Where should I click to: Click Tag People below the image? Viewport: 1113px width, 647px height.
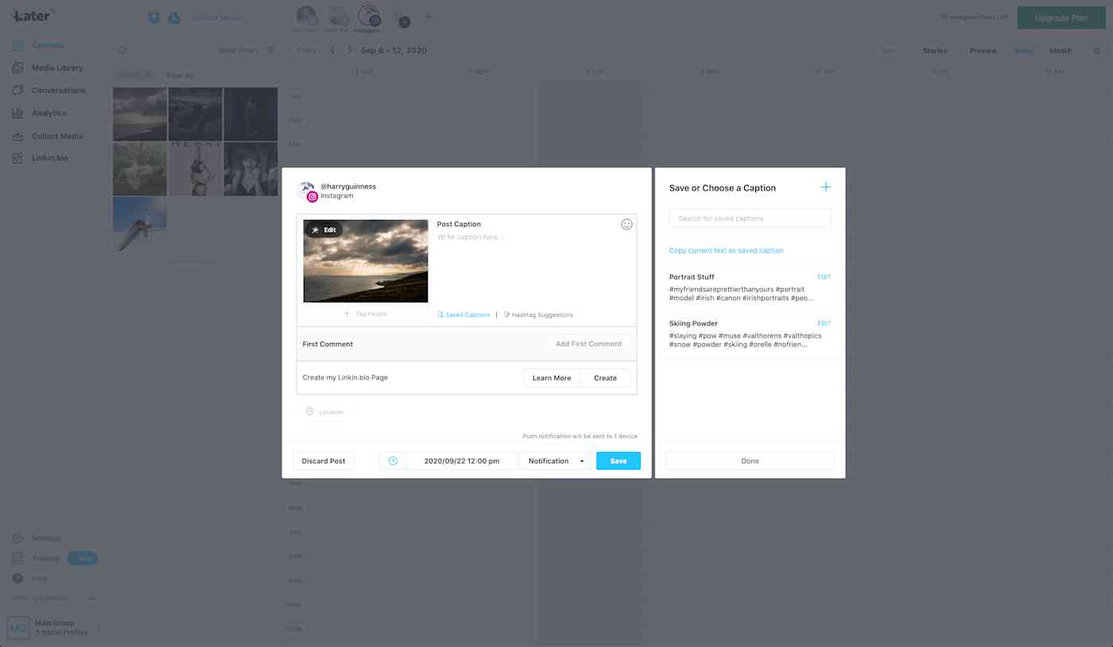coord(366,314)
